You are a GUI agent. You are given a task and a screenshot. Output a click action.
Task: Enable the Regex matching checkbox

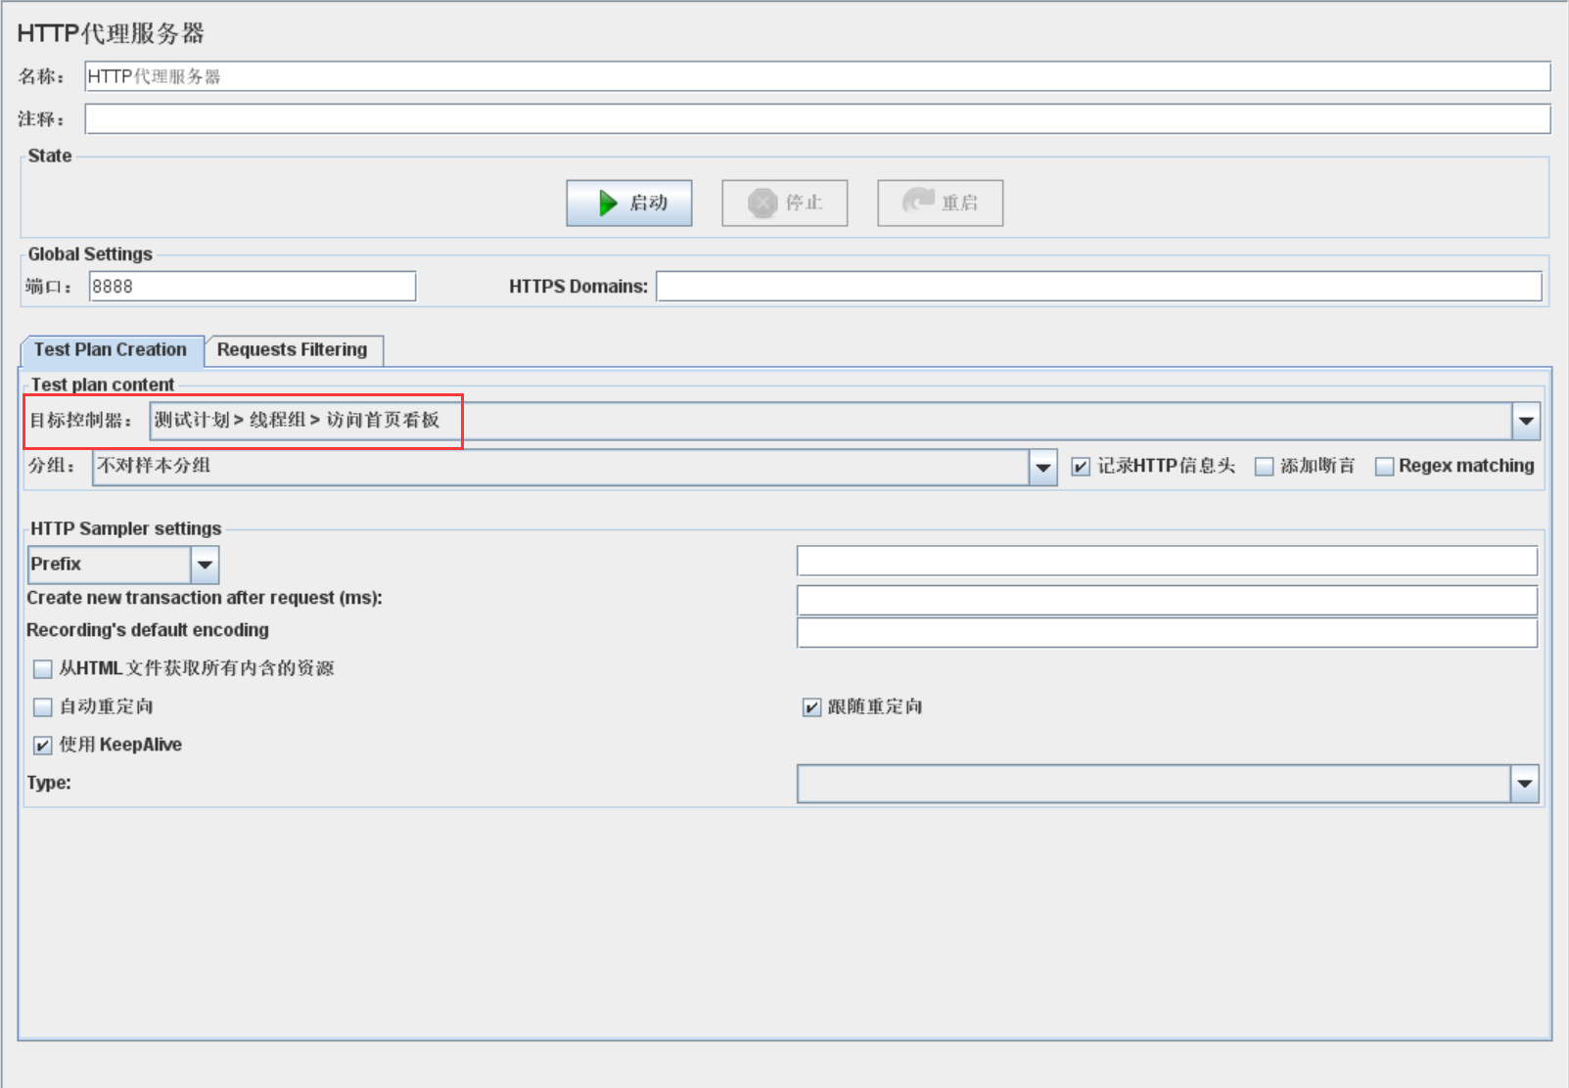tap(1384, 467)
